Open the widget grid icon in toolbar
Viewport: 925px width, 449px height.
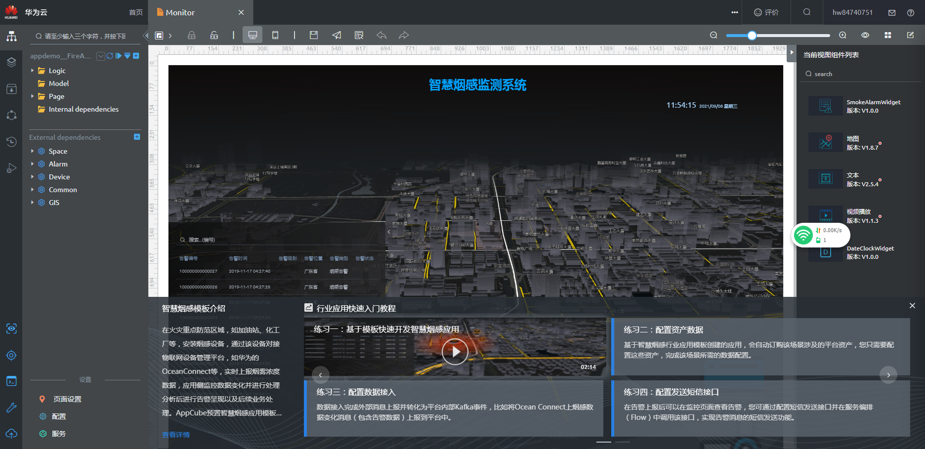[887, 35]
